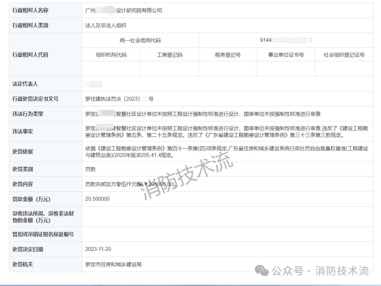The width and height of the screenshot is (381, 286).
Task: Select the decision date 2023-11-20
Action: (98, 249)
